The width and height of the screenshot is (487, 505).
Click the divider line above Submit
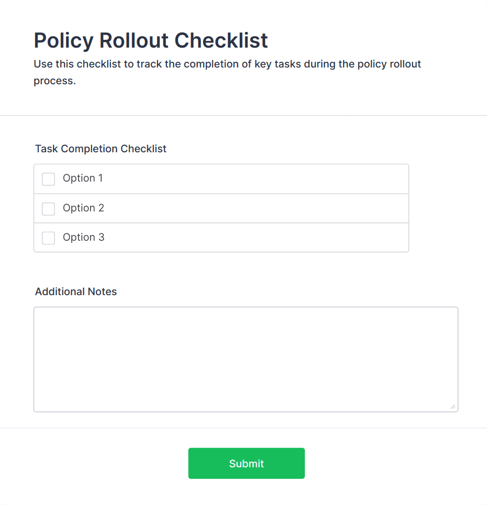coord(243,428)
